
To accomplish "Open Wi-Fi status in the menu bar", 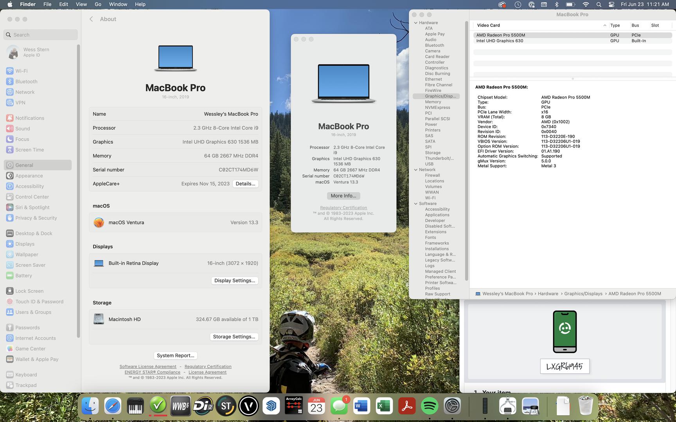I will click(586, 4).
